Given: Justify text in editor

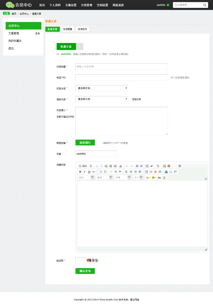Looking at the screenshot, I should (x=140, y=172).
